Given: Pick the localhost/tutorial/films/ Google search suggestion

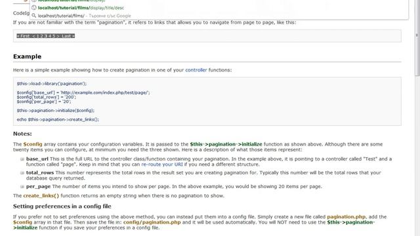Looking at the screenshot, I should click(x=85, y=16).
